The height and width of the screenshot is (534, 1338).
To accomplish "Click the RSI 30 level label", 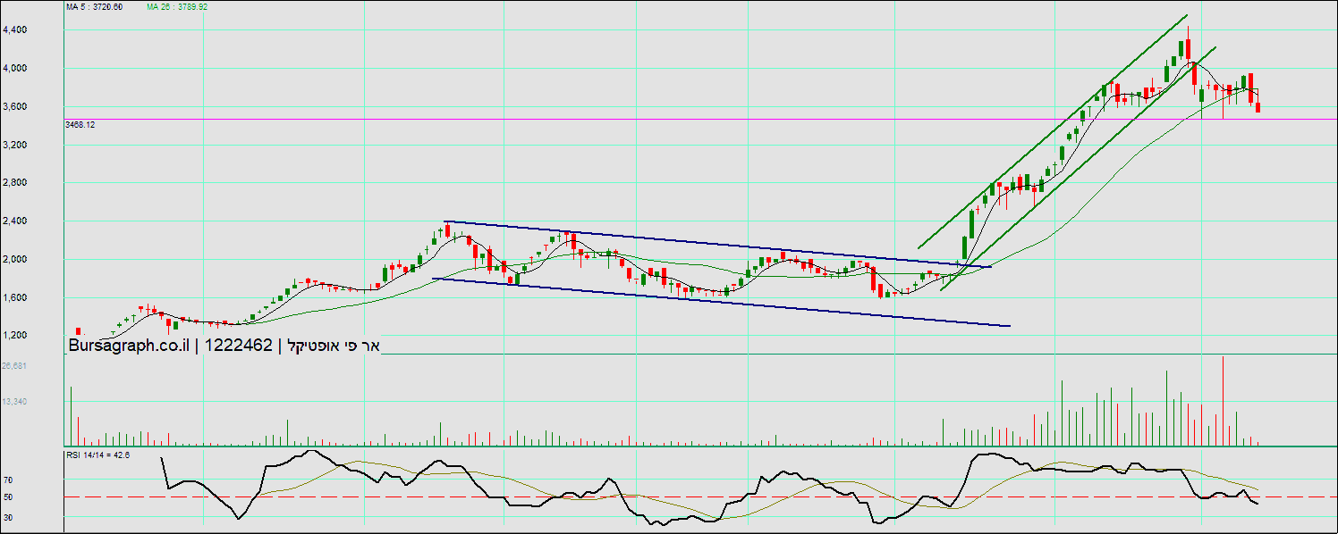I will point(8,517).
